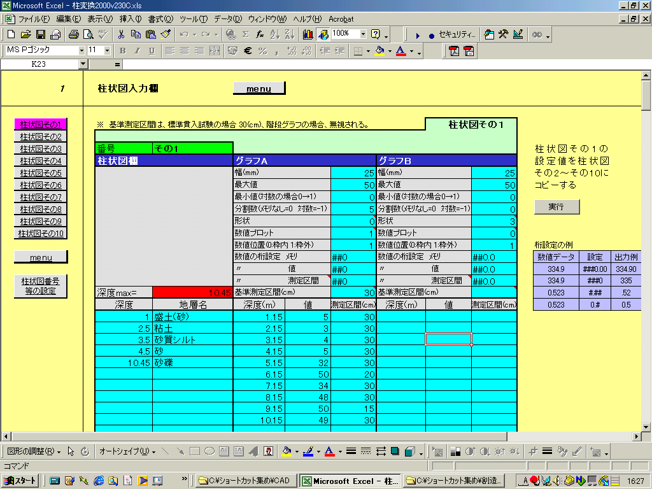
Task: Open the File menu
Action: pos(34,19)
